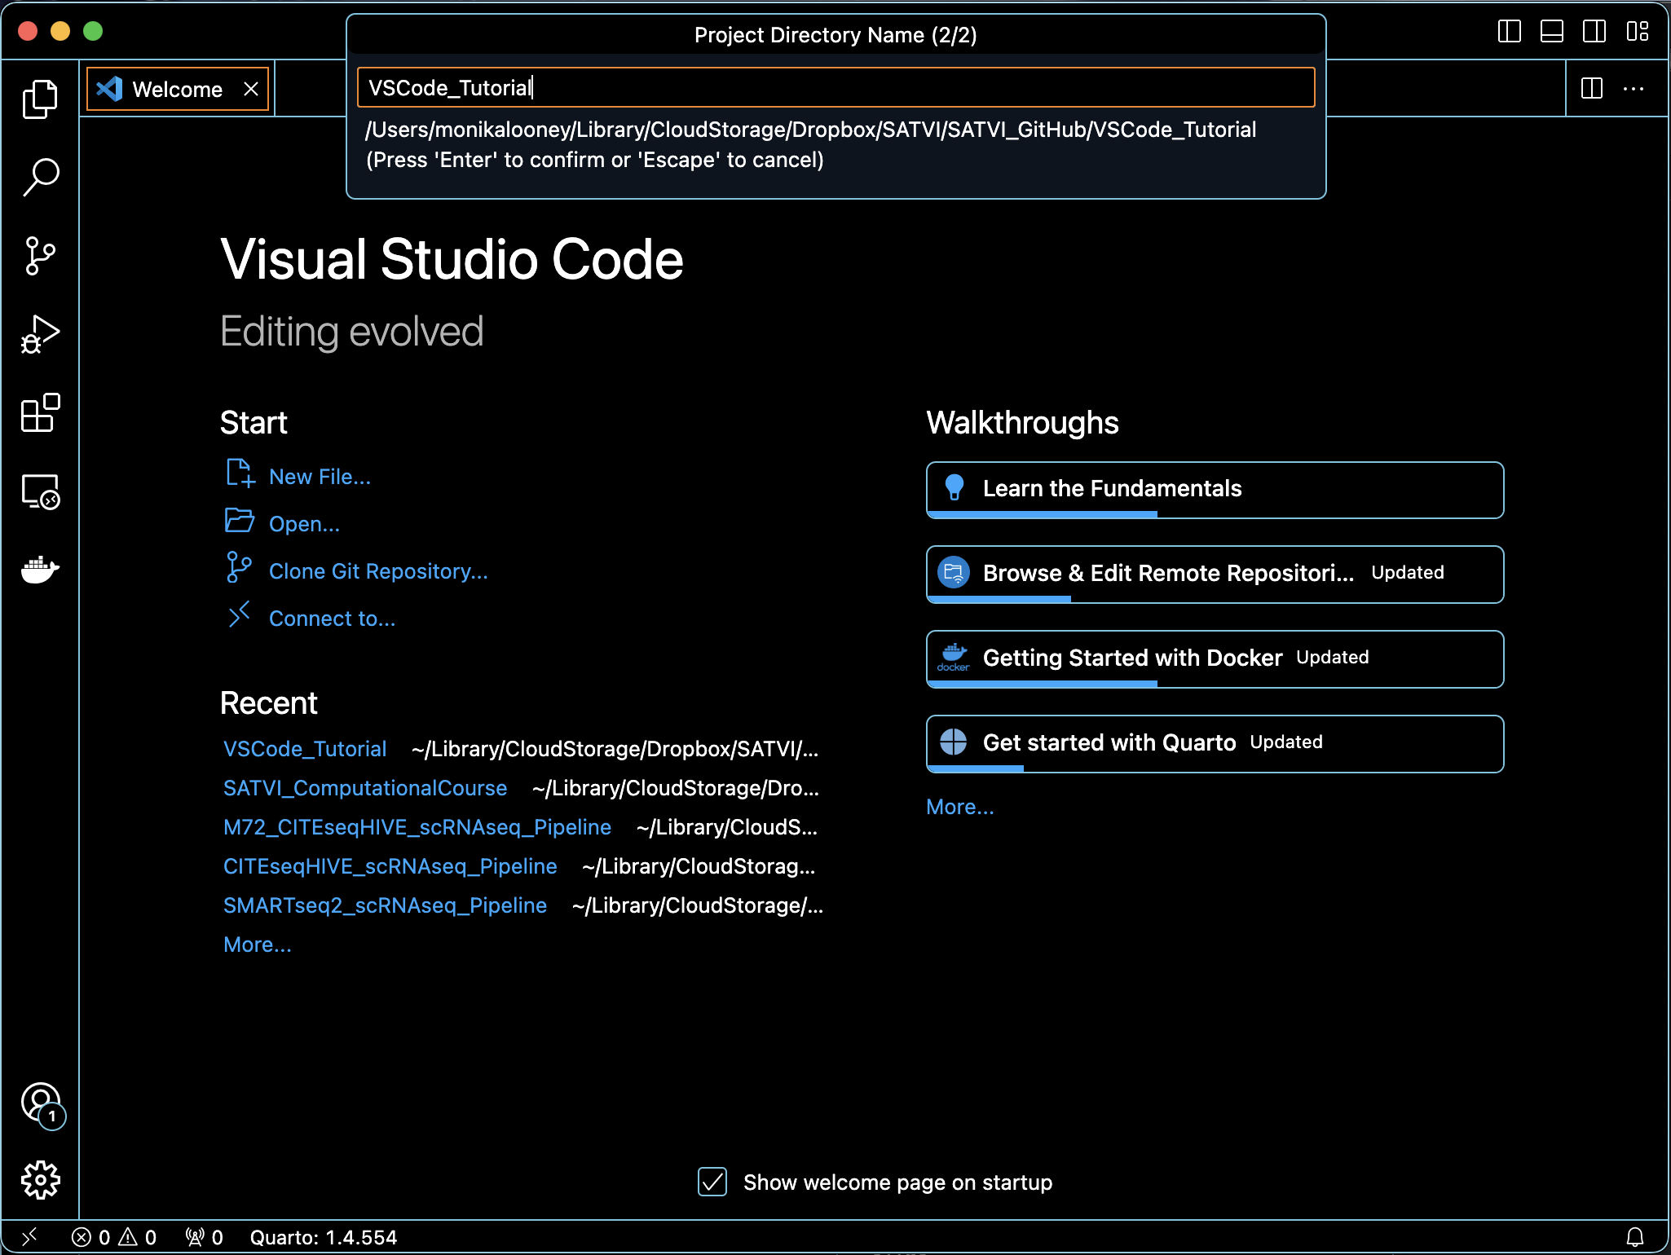
Task: Open Run and Debug view icon
Action: click(40, 334)
